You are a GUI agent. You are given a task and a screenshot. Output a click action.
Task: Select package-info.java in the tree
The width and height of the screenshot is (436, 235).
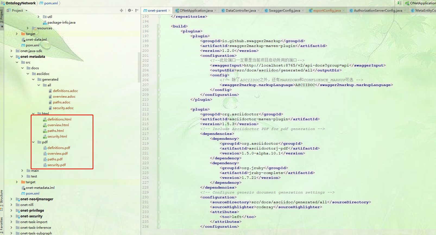coord(61,23)
